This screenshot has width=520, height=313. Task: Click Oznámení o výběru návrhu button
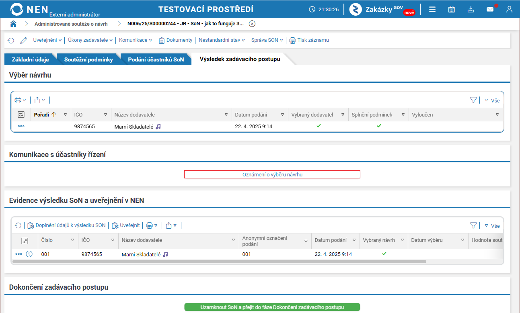tap(272, 174)
